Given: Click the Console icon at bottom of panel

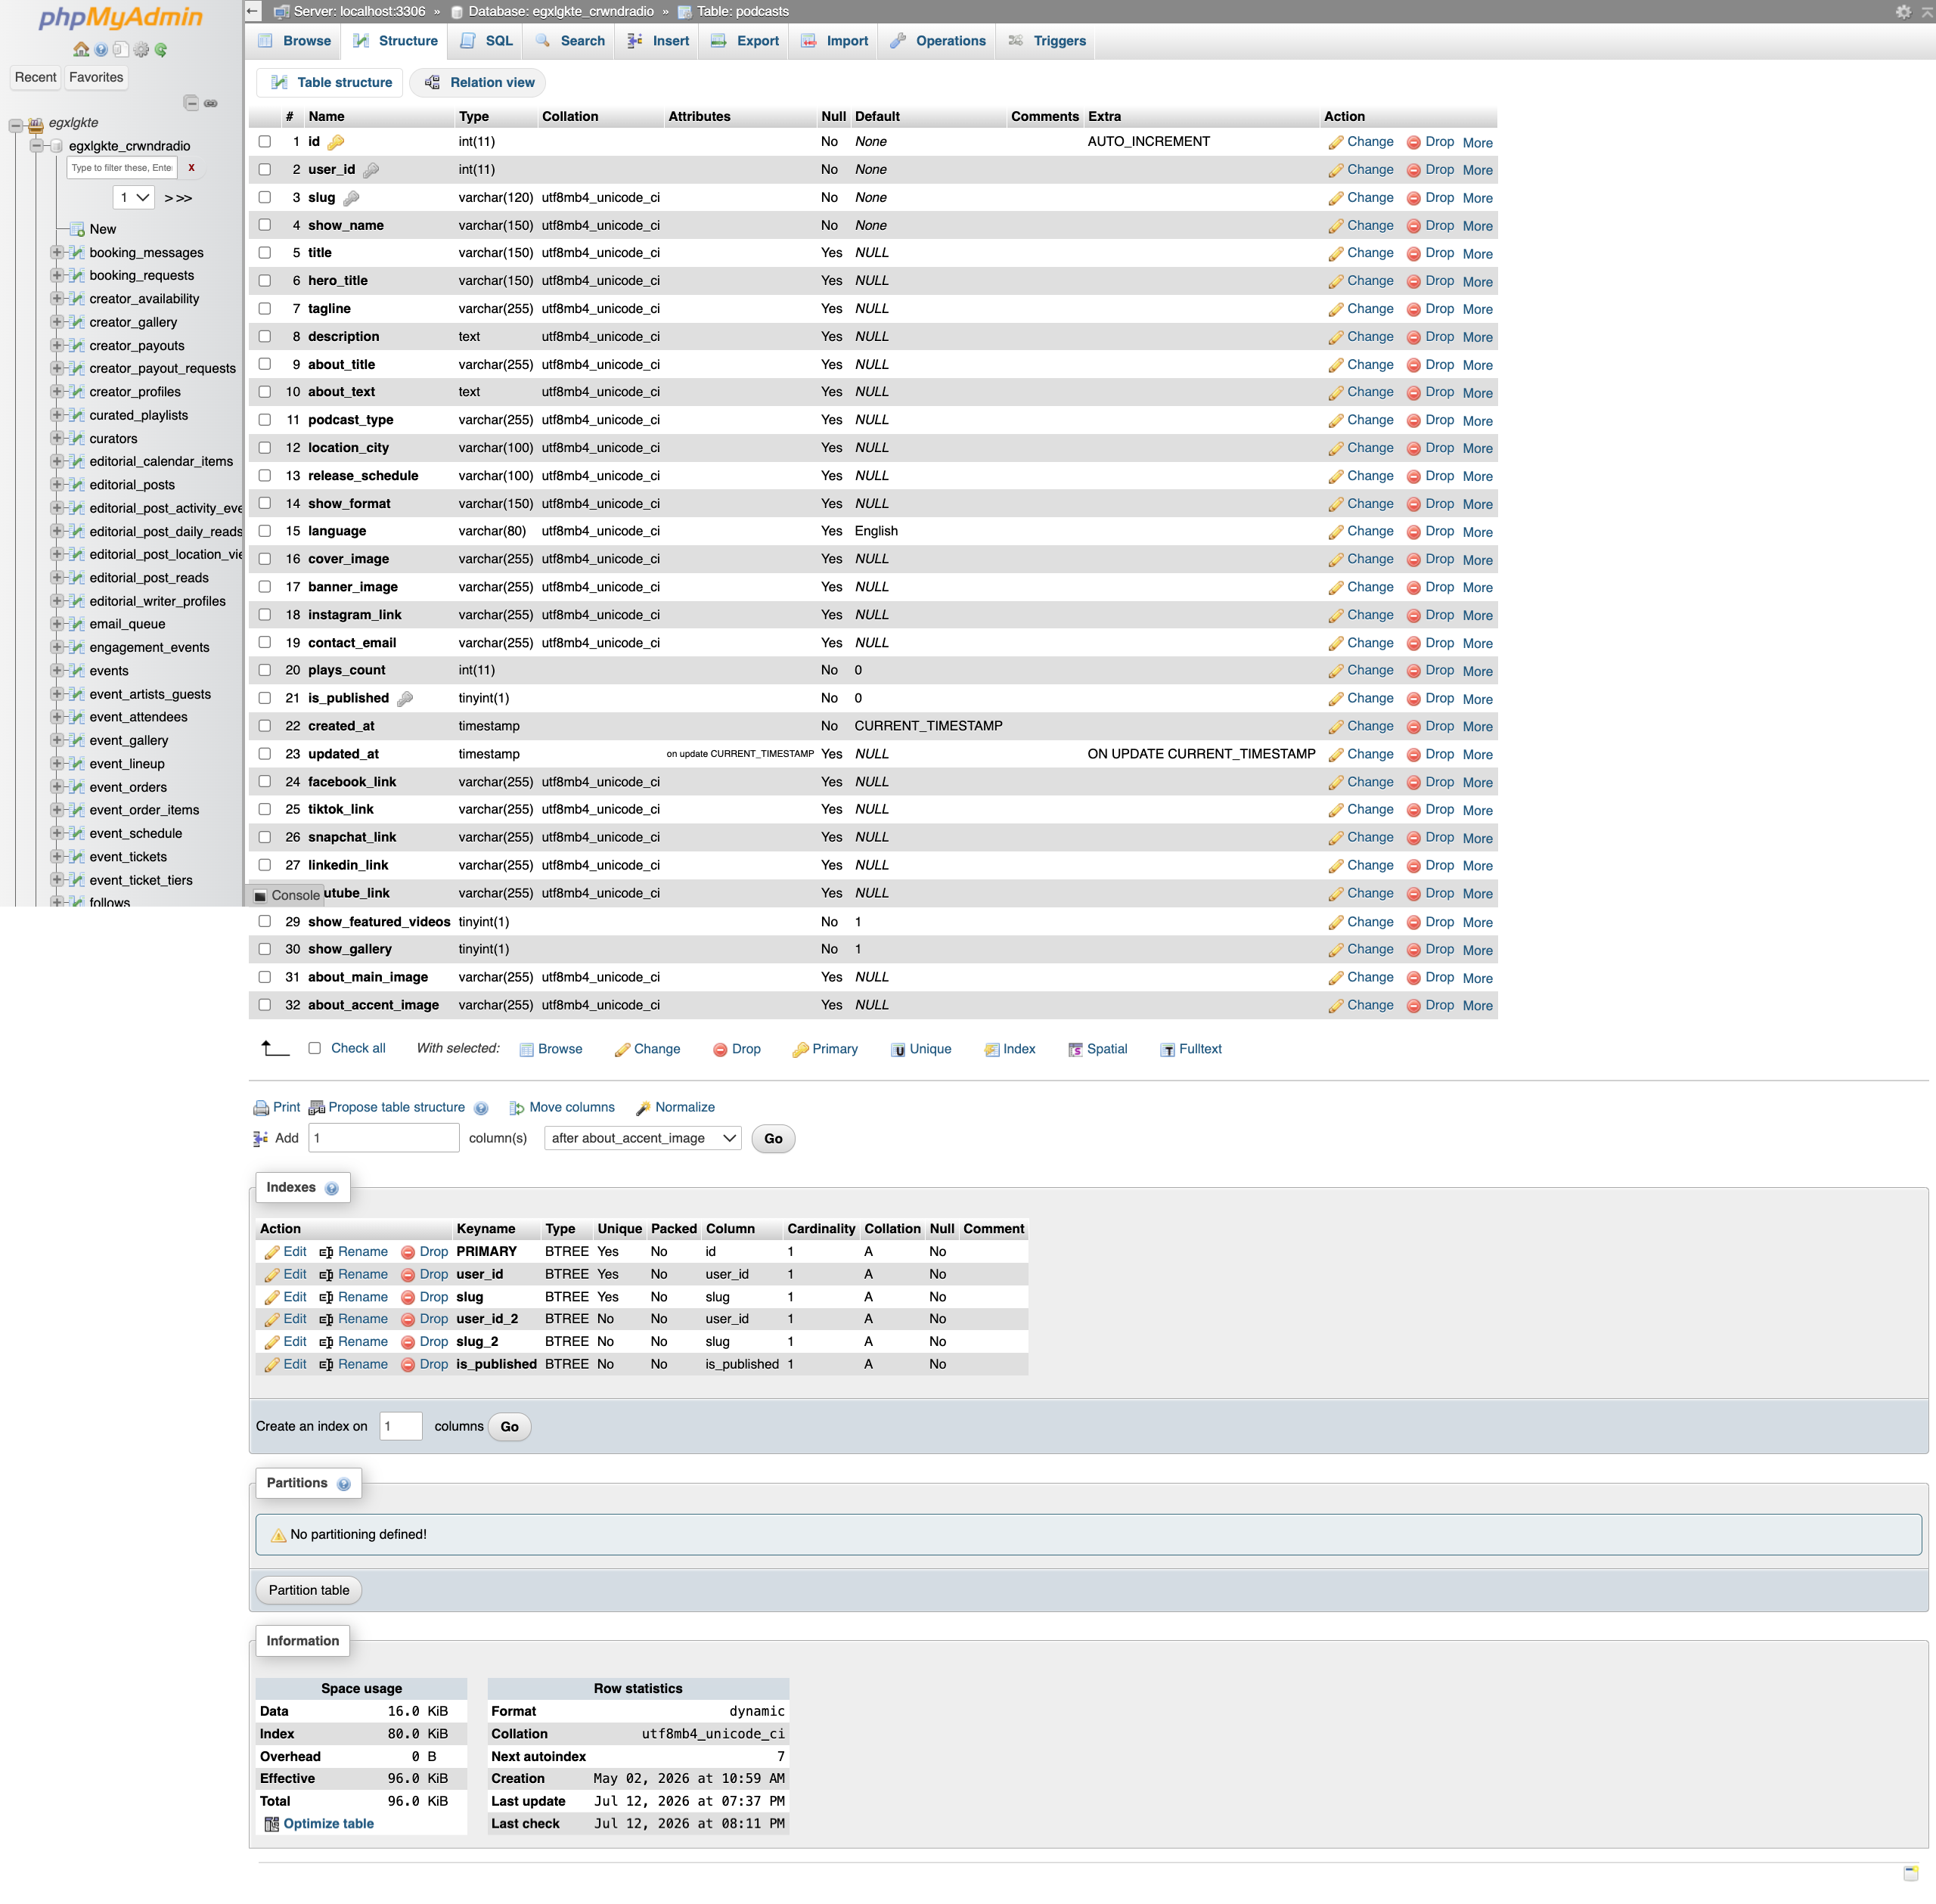Looking at the screenshot, I should 261,896.
